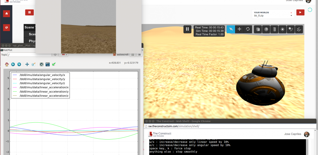
Task: Focus the Topic input field
Action: click(x=30, y=55)
